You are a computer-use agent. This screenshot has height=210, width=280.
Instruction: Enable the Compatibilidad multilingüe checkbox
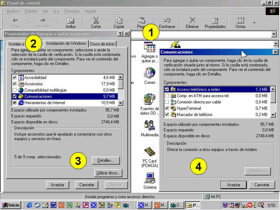14,90
